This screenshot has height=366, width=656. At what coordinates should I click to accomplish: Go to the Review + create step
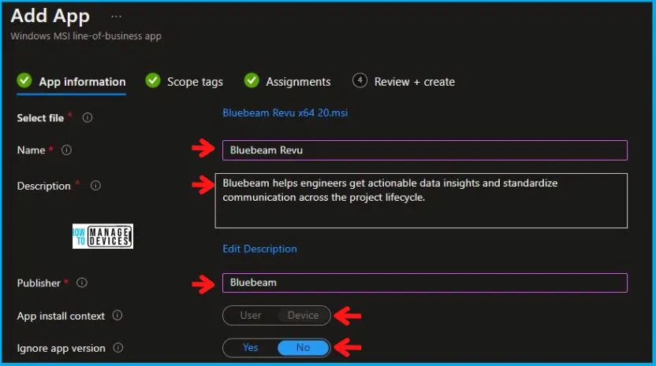tap(404, 82)
